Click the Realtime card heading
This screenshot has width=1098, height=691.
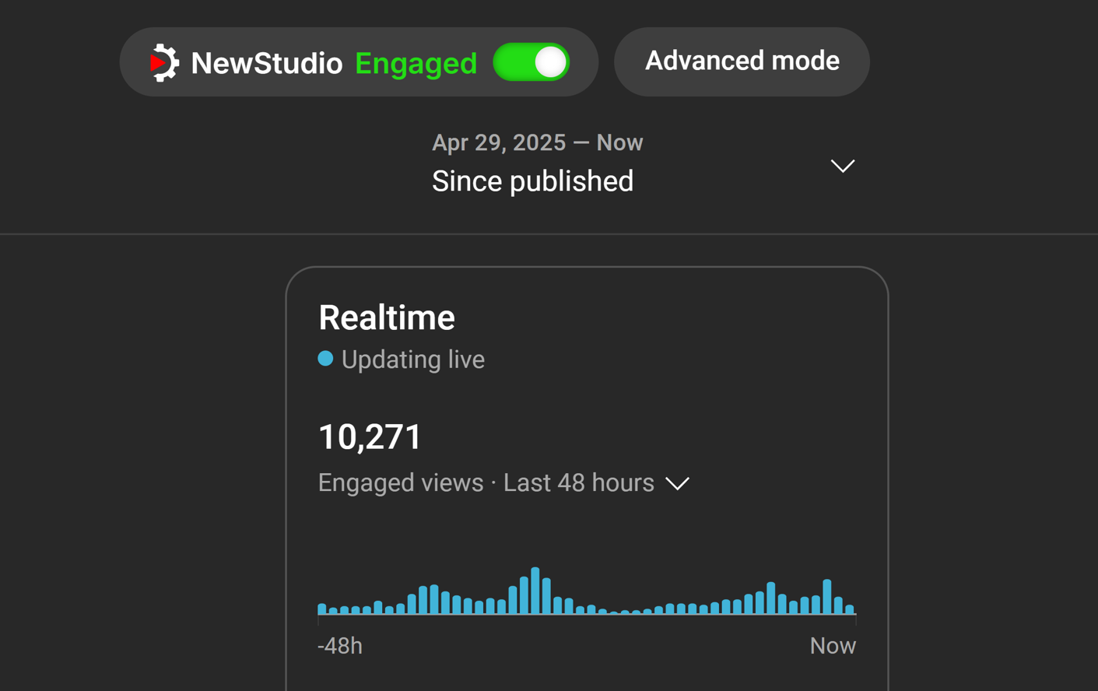tap(387, 317)
